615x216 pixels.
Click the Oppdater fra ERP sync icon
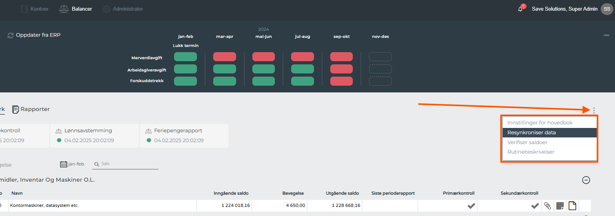pos(10,36)
